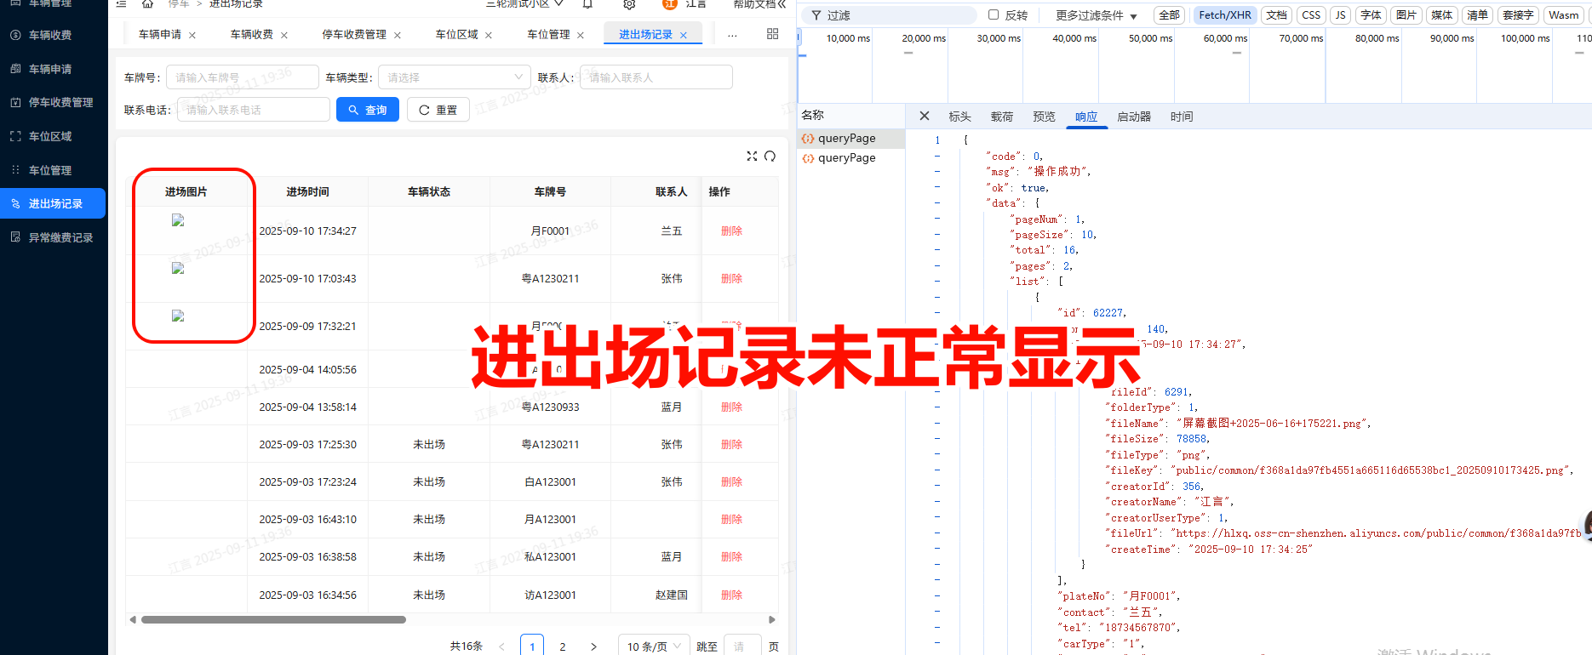Viewport: 1592px width, 655px height.
Task: Open 车位区域 in the left sidebar
Action: coord(50,136)
